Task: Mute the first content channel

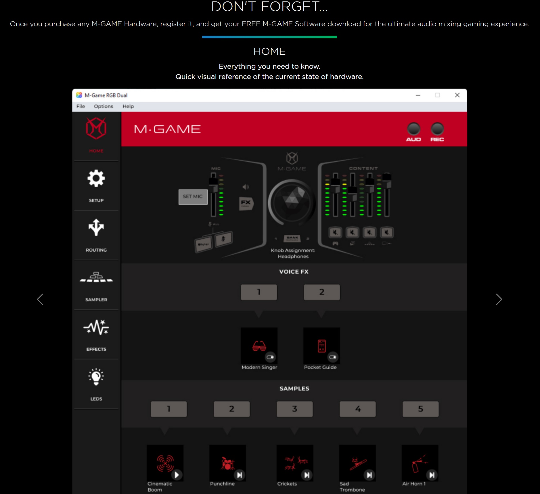Action: [x=335, y=232]
